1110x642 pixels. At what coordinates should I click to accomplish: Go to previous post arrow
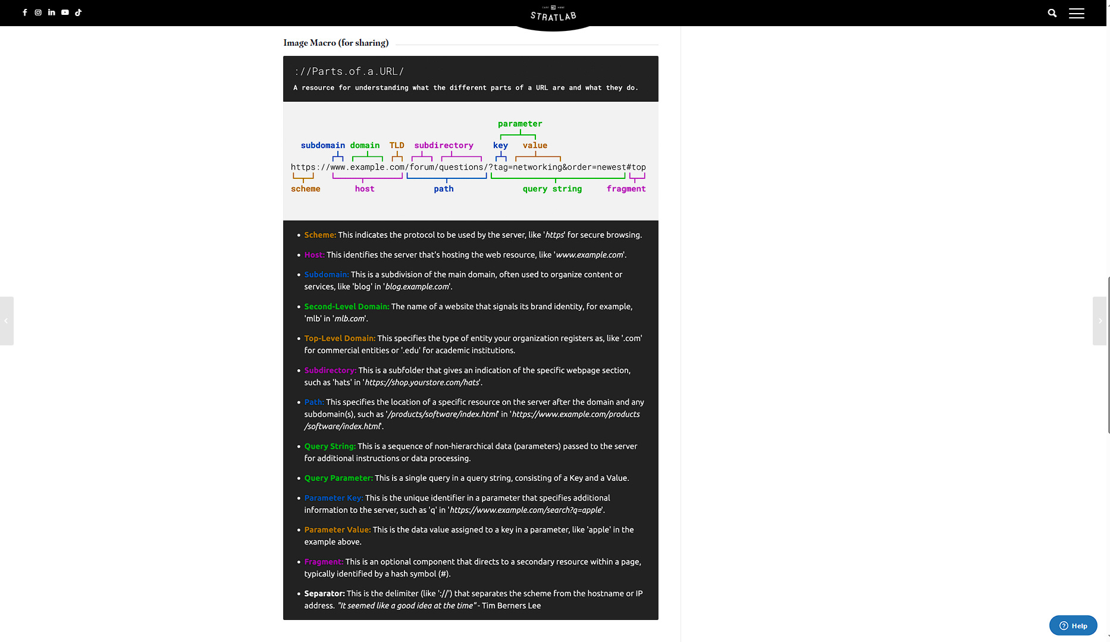point(7,321)
